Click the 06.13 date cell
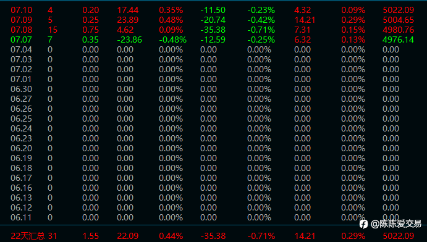This screenshot has height=242, width=427. point(22,198)
